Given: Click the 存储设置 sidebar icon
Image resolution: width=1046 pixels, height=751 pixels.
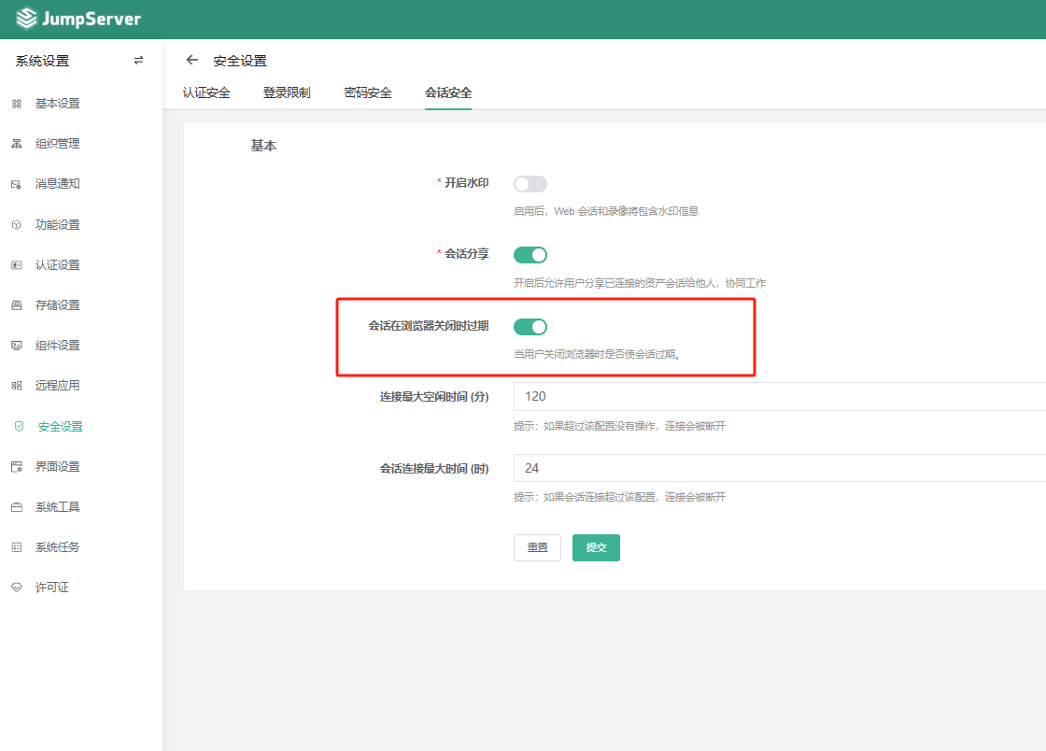Looking at the screenshot, I should point(17,305).
